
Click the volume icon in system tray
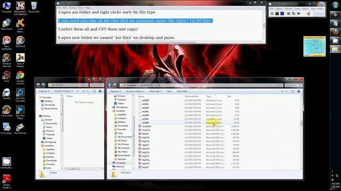coord(332,180)
